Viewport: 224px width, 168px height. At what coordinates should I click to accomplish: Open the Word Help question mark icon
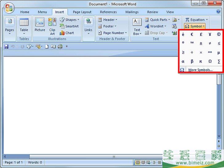(x=218, y=11)
